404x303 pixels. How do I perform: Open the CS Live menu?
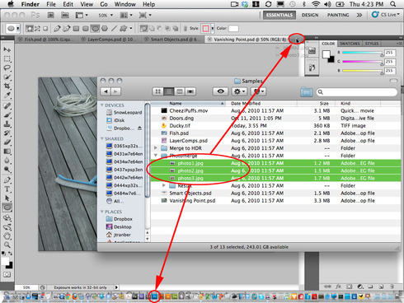click(386, 15)
